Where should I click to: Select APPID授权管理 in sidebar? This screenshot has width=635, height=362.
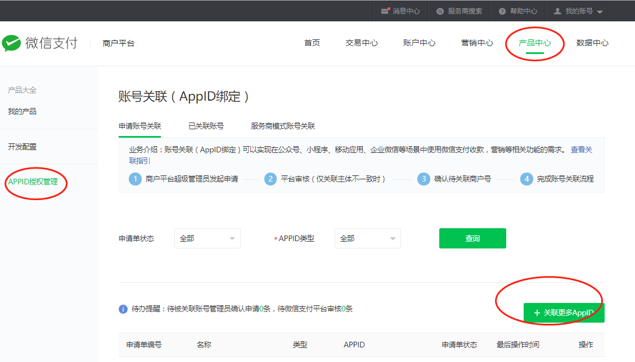click(x=33, y=182)
